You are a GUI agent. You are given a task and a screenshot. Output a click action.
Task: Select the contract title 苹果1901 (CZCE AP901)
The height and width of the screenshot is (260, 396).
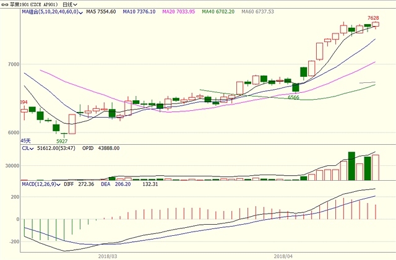(34, 4)
